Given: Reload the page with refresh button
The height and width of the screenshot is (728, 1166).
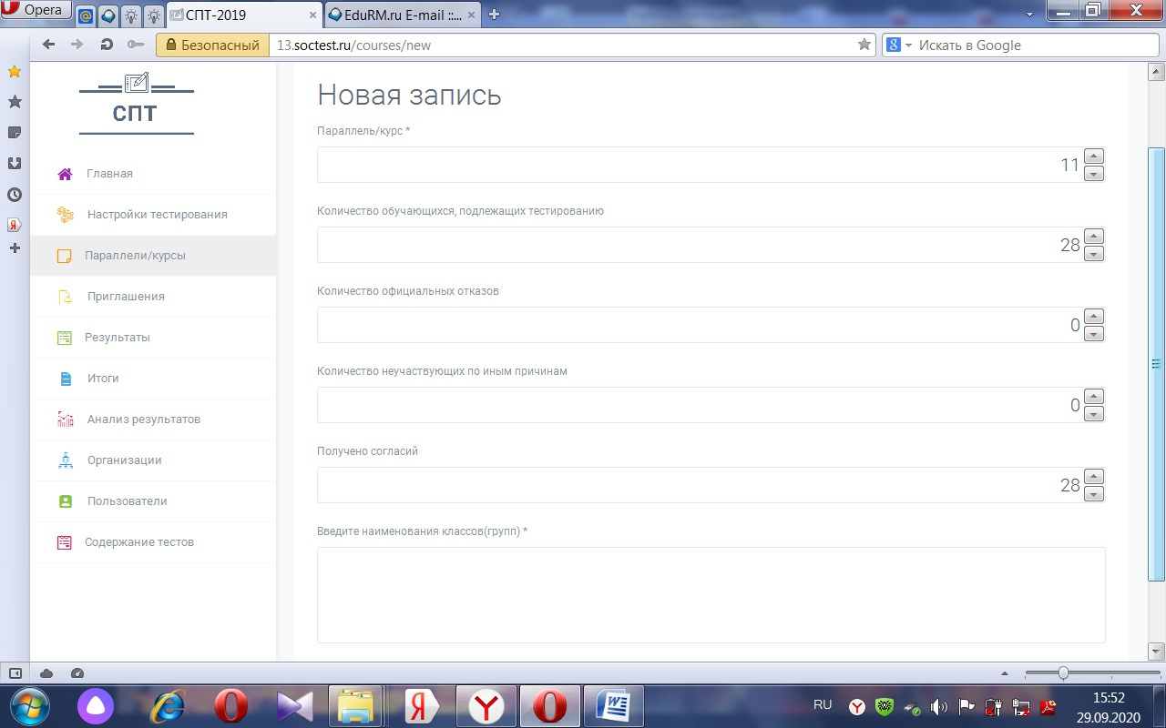Looking at the screenshot, I should (107, 45).
